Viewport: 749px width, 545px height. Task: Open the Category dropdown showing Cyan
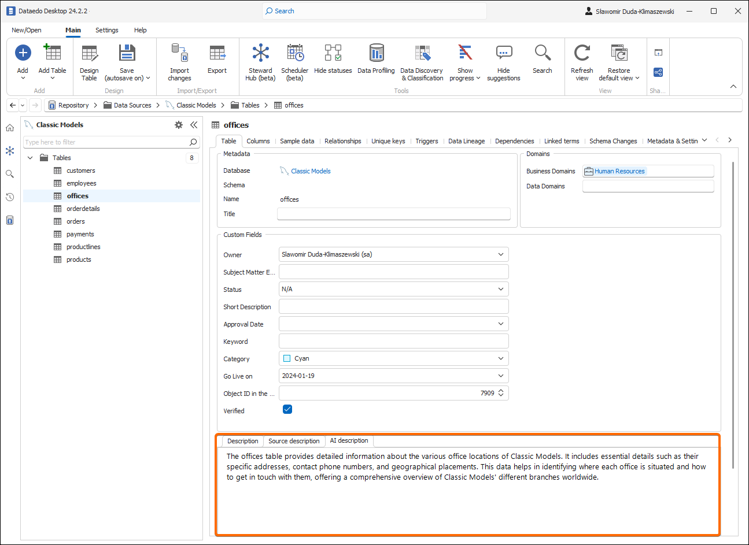pyautogui.click(x=501, y=358)
